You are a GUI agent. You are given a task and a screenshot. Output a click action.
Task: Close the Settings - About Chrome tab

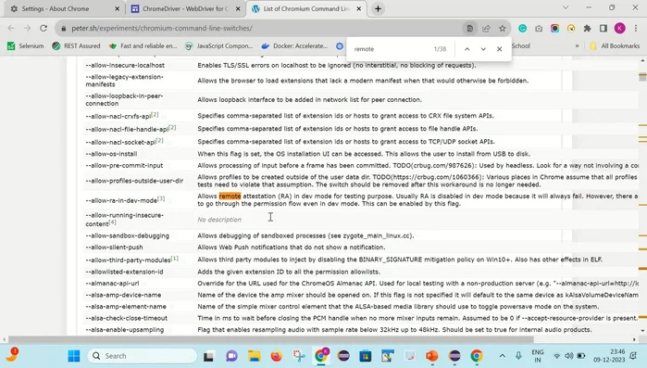118,8
